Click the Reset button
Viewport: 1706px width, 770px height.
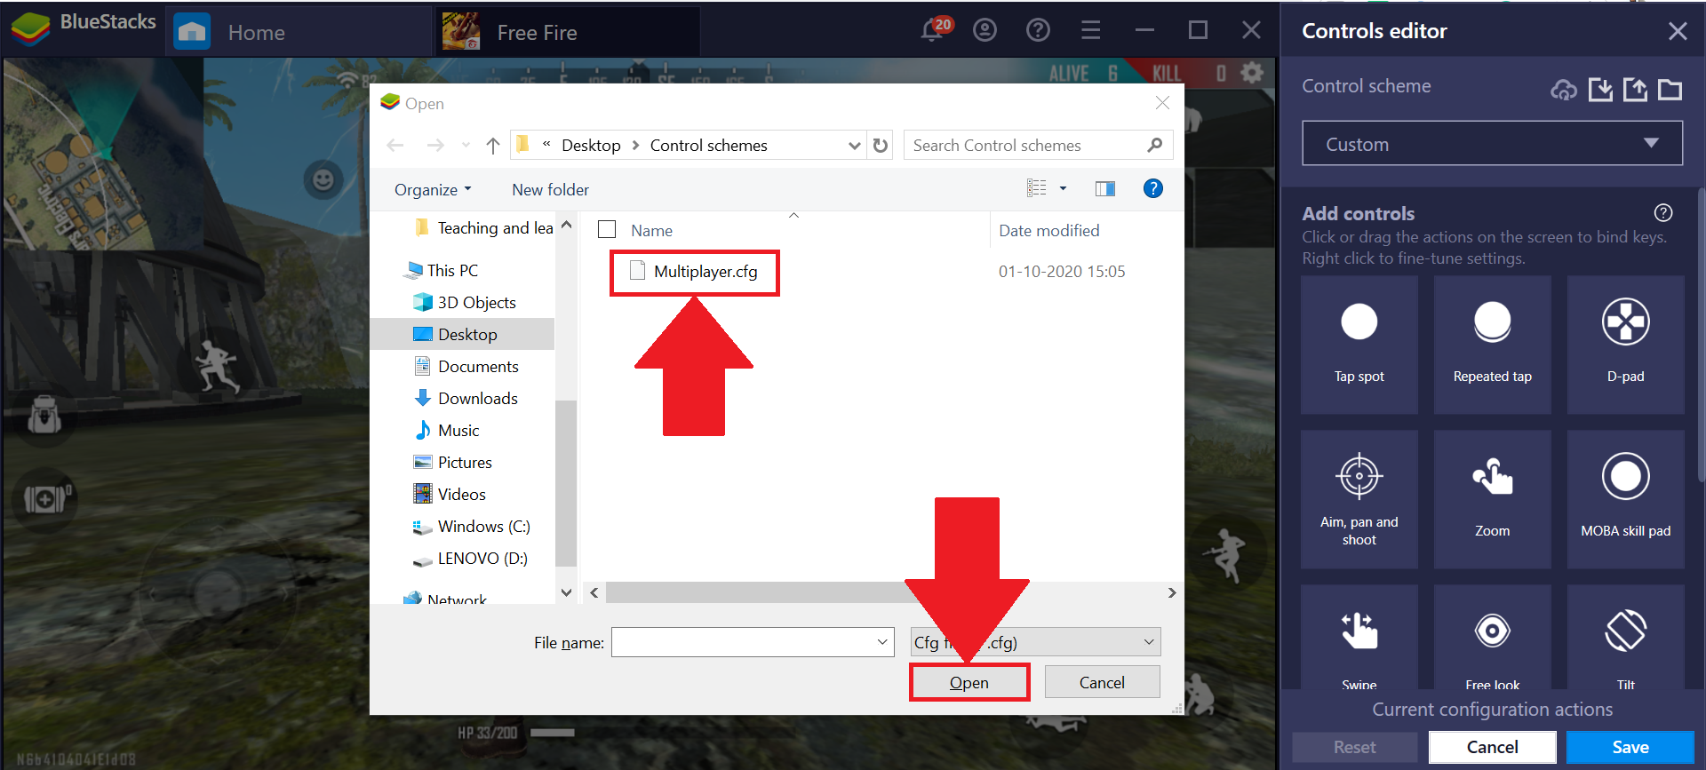1354,747
